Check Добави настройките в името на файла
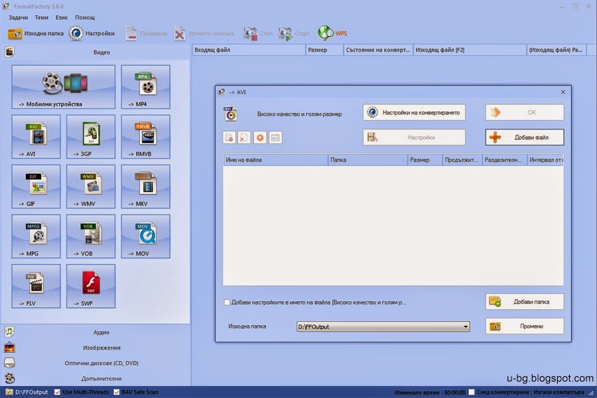The image size is (597, 398). [227, 302]
